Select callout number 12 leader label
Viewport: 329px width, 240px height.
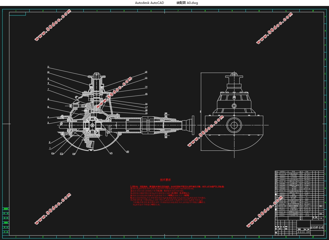coord(146,72)
